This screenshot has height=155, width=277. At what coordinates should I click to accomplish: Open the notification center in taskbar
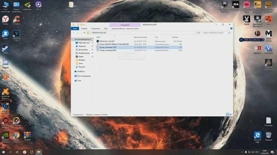pyautogui.click(x=273, y=152)
